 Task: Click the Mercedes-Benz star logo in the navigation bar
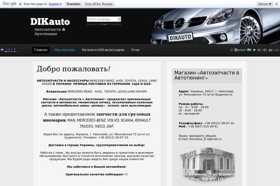[231, 50]
